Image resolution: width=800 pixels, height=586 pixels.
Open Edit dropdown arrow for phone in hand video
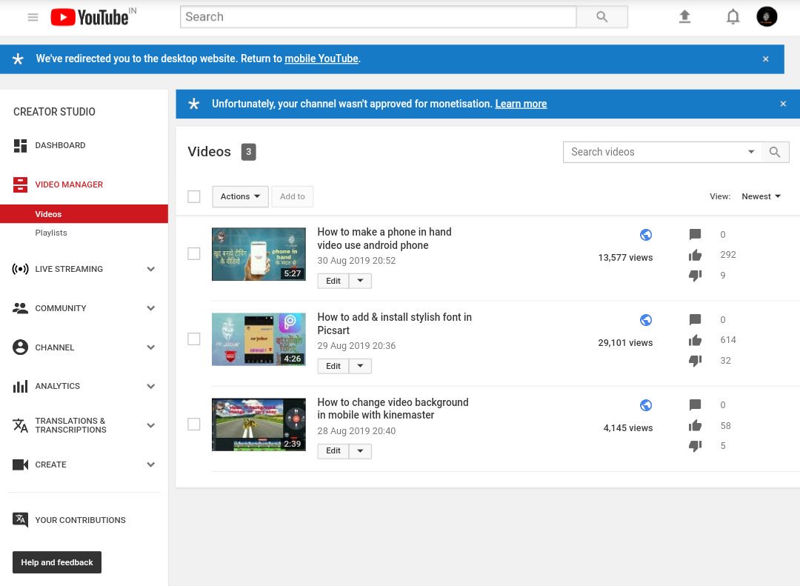point(360,281)
